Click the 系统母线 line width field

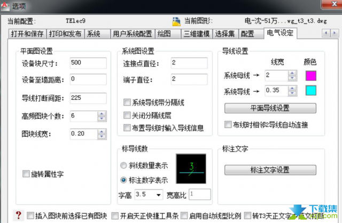pyautogui.click(x=276, y=76)
